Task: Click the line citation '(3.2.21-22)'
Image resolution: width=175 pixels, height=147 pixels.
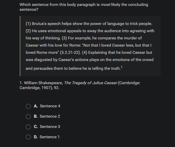Action: tap(70, 53)
